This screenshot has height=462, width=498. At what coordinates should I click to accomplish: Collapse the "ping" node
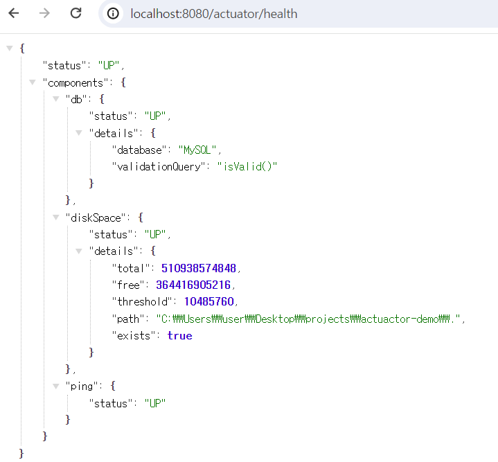tap(56, 387)
